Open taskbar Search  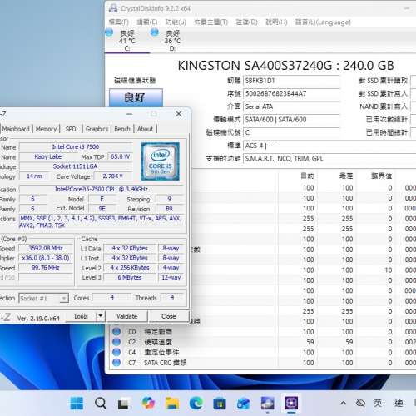(101, 403)
